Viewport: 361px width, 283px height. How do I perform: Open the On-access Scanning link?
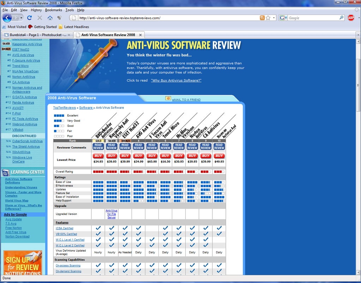coord(68,265)
